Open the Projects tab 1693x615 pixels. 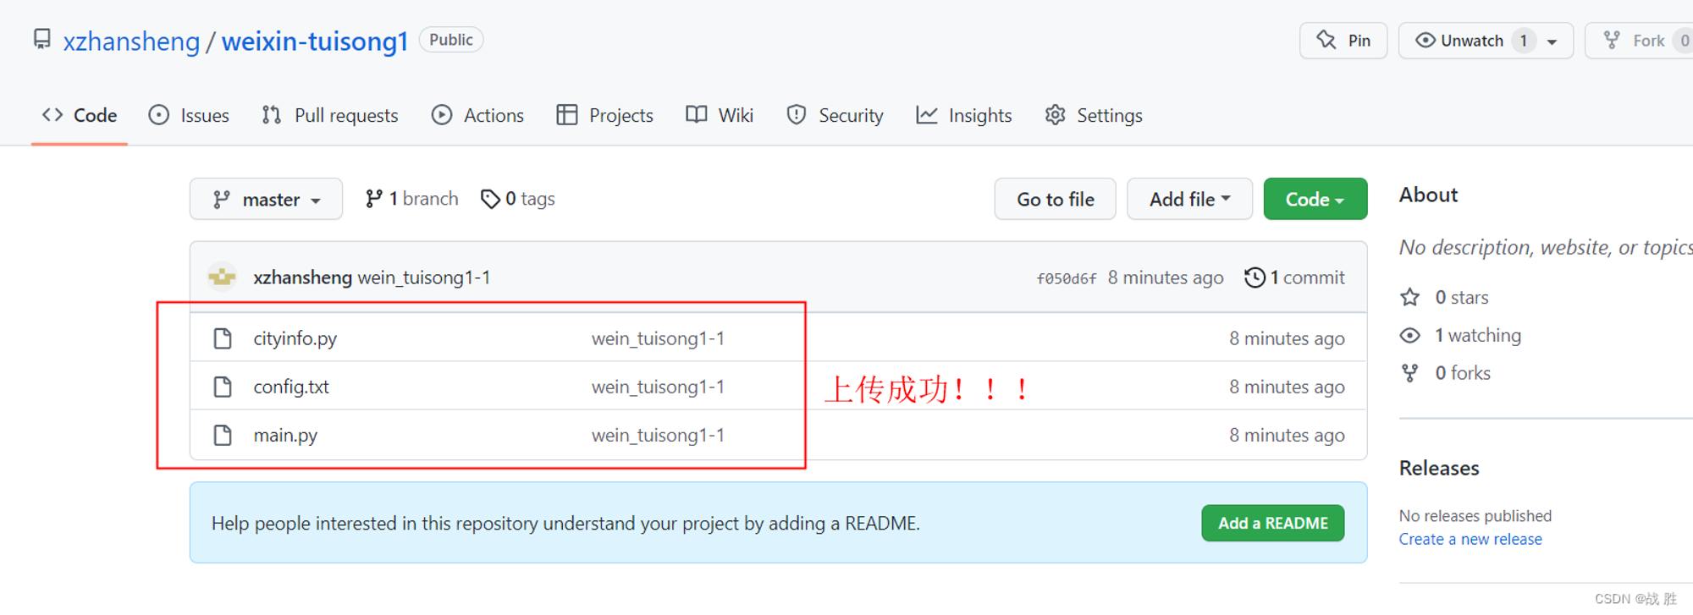(x=604, y=115)
